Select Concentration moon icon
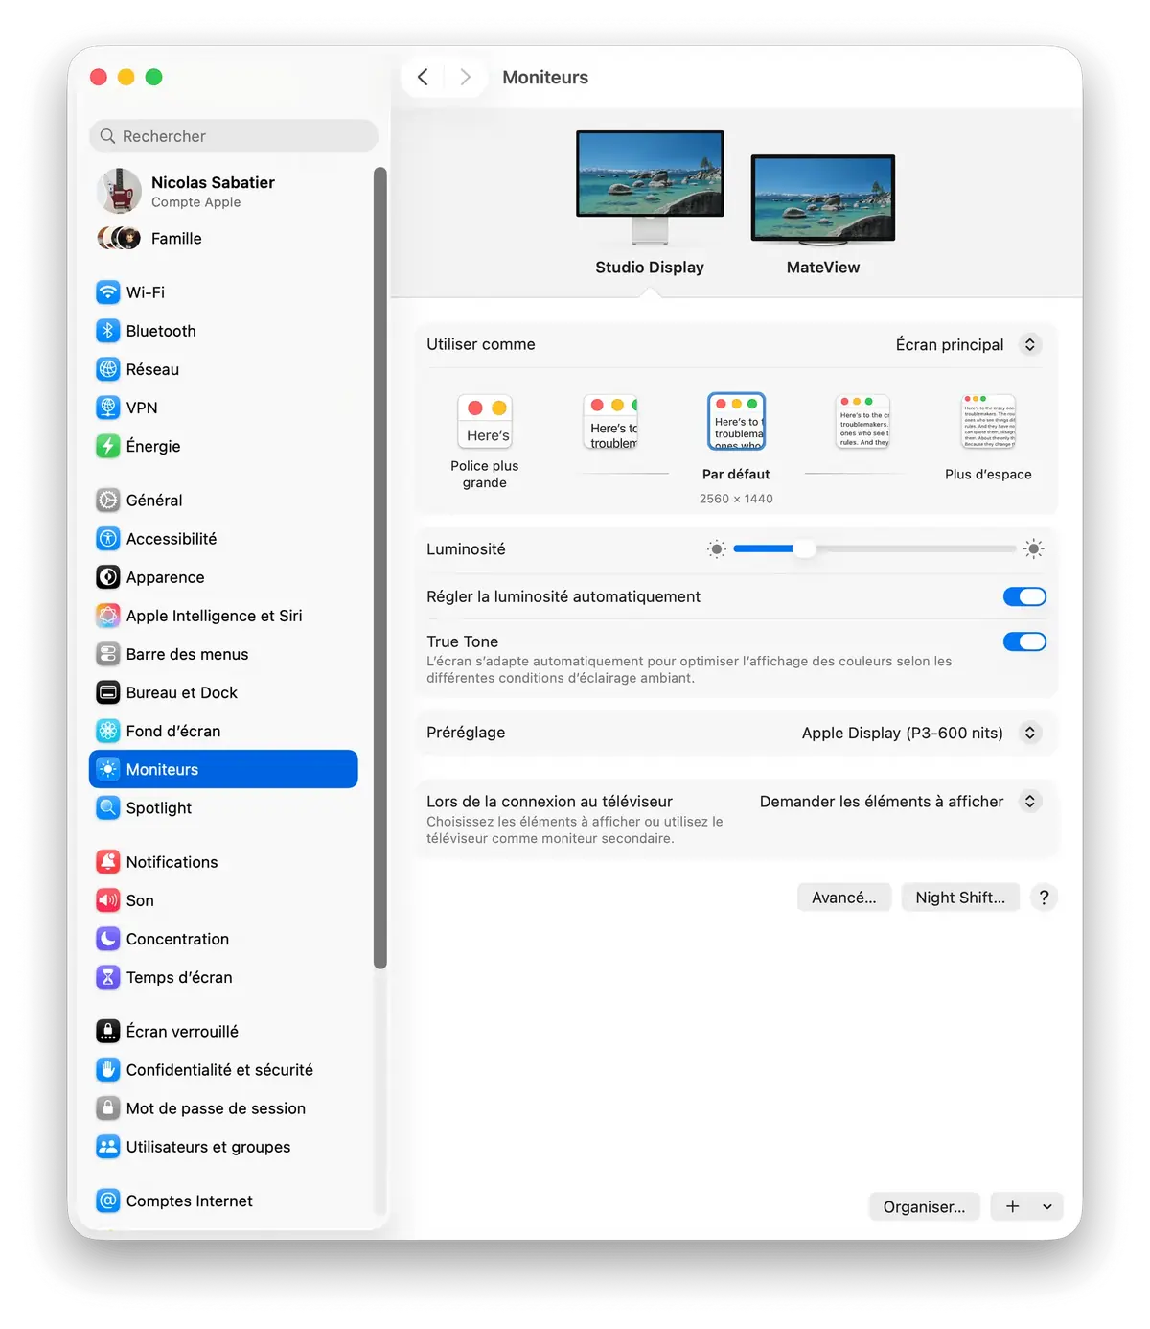Viewport: 1150px width, 1329px height. pyautogui.click(x=108, y=939)
